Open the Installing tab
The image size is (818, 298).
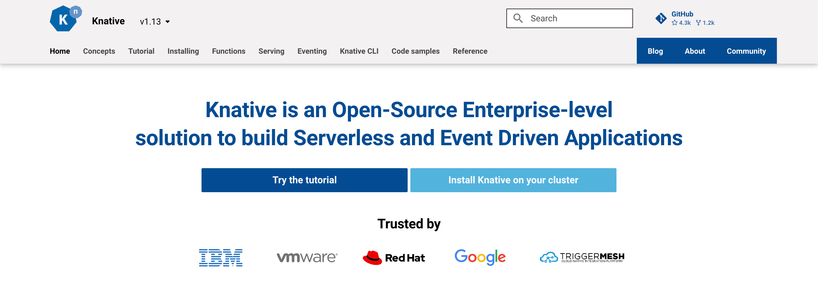183,51
